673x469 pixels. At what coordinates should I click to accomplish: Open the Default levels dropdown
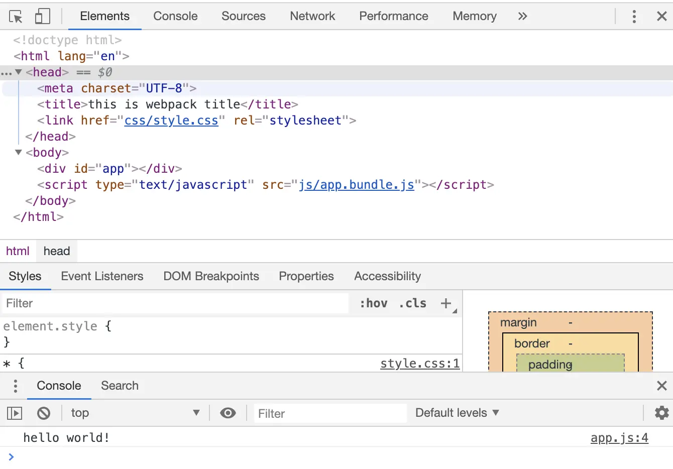click(457, 413)
